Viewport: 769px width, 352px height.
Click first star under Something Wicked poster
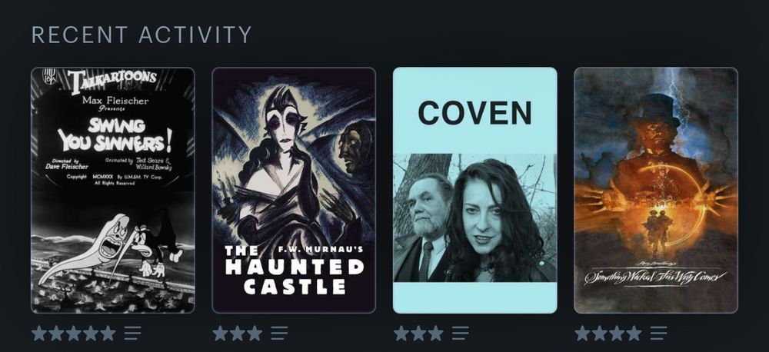(582, 334)
